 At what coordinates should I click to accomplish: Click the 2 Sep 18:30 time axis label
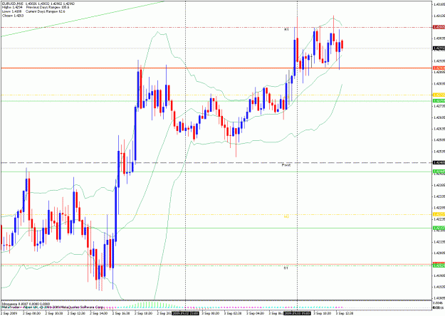[142, 313]
